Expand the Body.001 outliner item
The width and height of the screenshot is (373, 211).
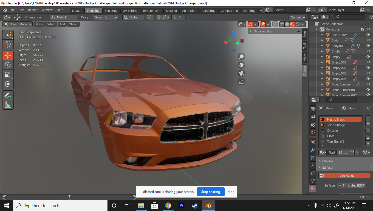click(322, 46)
